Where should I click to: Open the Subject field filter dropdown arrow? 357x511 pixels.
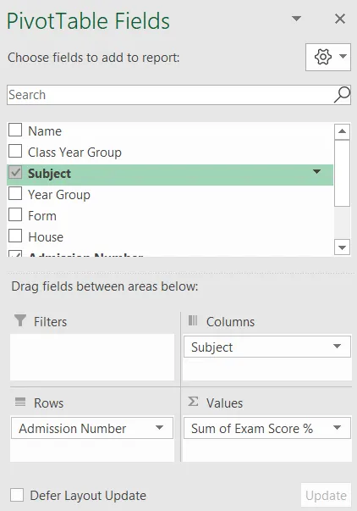pos(316,172)
